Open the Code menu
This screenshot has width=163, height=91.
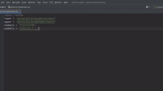(x=24, y=2)
